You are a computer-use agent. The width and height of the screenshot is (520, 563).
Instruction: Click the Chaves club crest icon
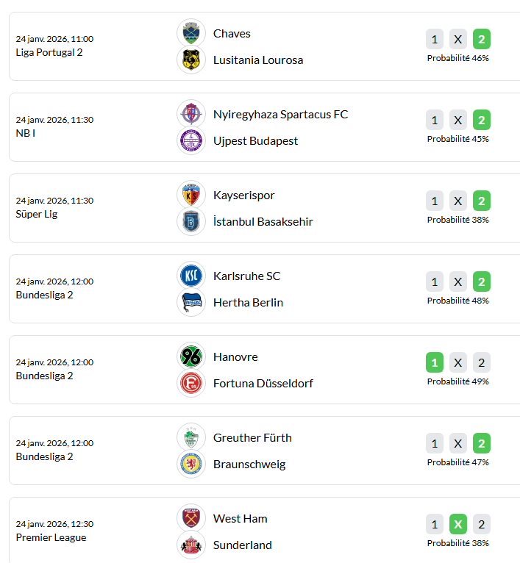tap(191, 33)
